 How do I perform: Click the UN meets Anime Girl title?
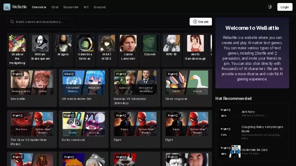pos(76,99)
